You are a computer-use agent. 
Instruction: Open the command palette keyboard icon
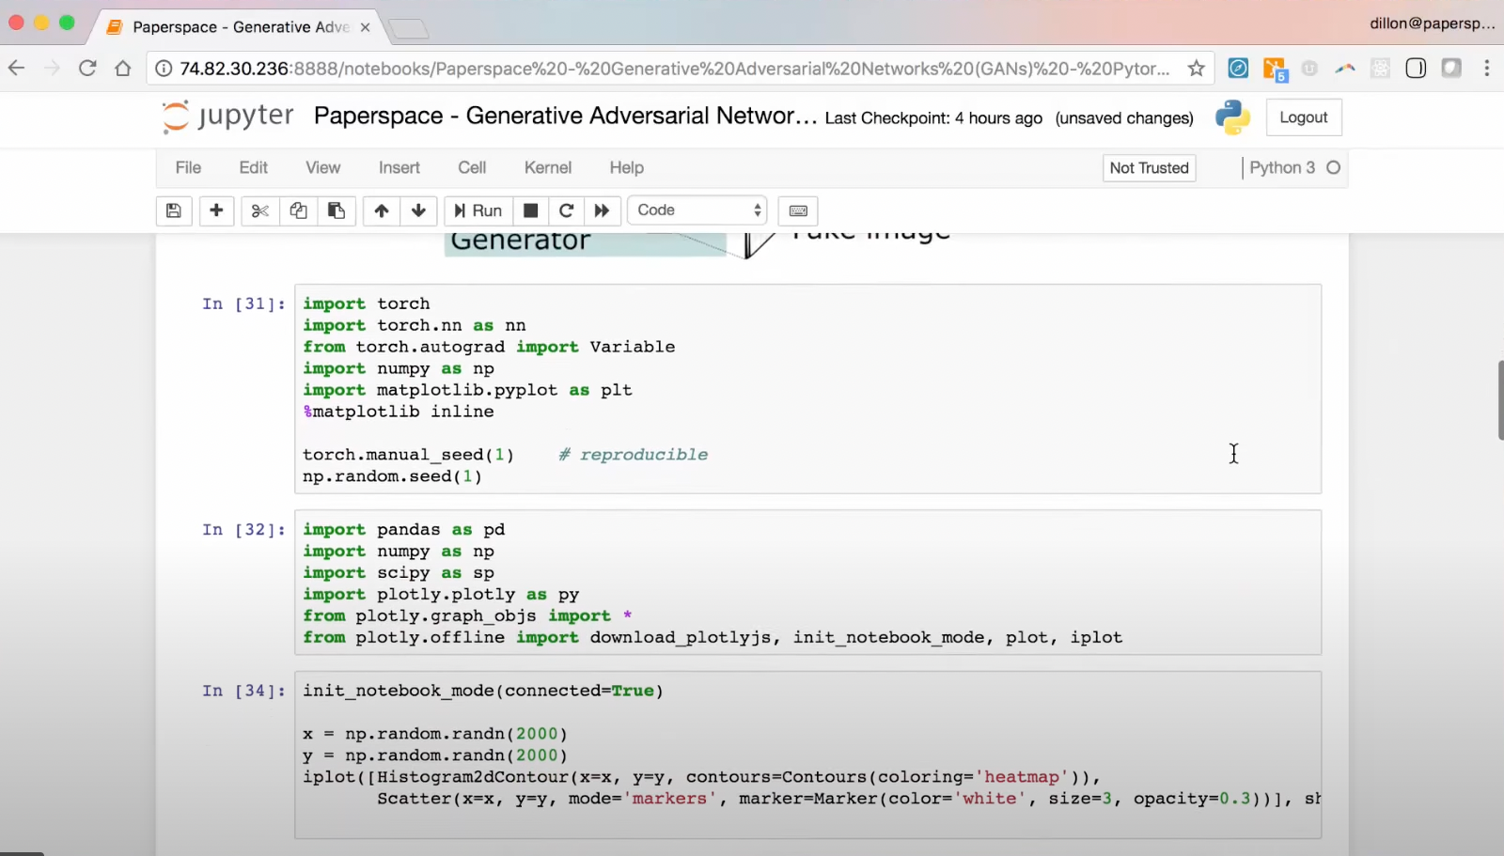pos(798,210)
